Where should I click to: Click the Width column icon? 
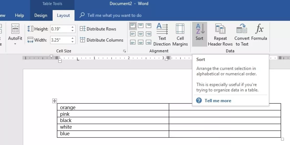pyautogui.click(x=30, y=40)
